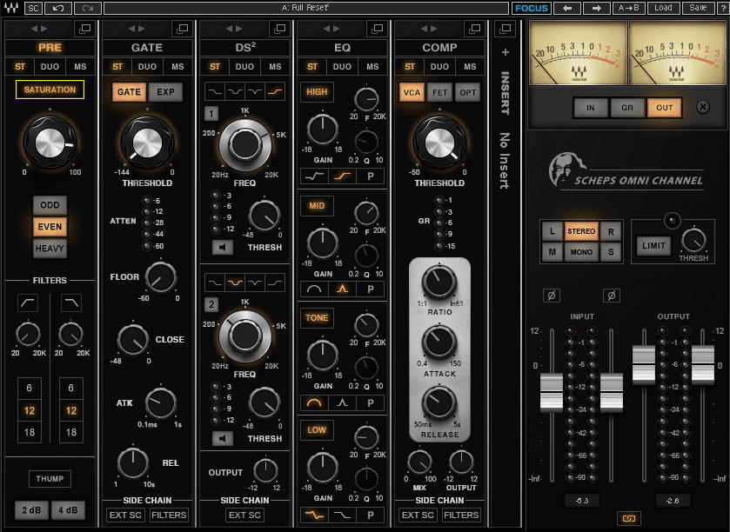Go to the previous preset with the left arrow
Screen dimensions: 730x532
tap(567, 8)
